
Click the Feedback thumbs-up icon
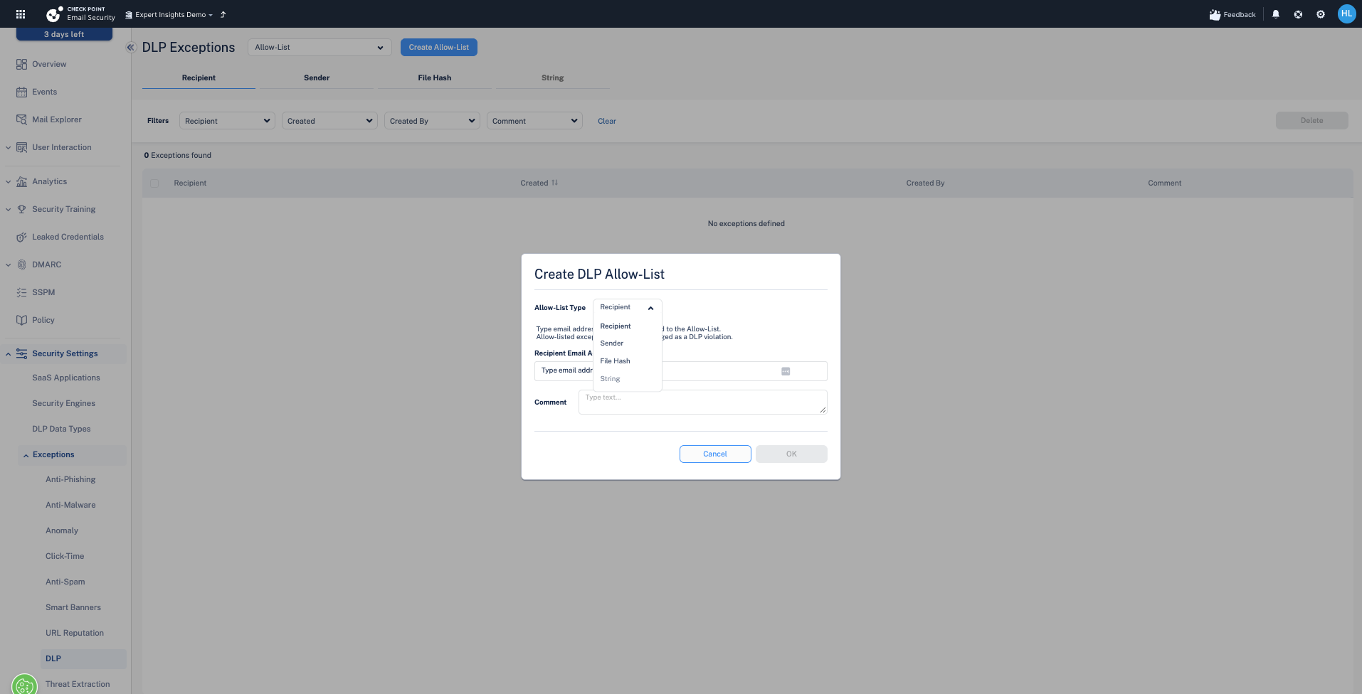(1215, 14)
